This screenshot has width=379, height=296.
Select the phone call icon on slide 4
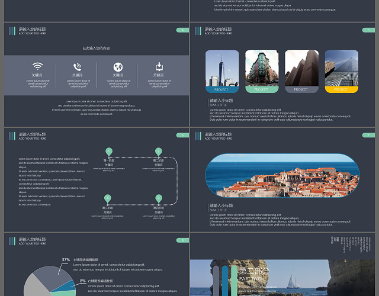coord(78,67)
